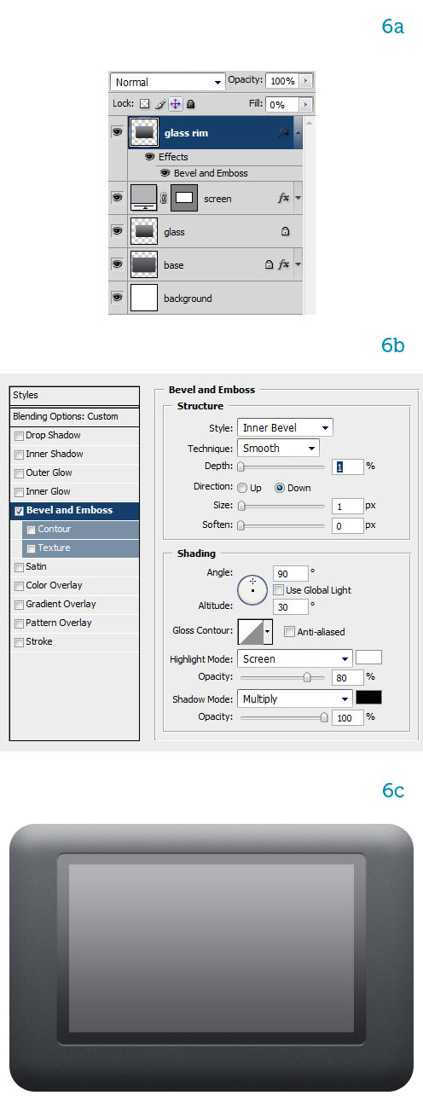The width and height of the screenshot is (423, 1107).
Task: Click the black Shadow Mode color swatch
Action: tap(368, 698)
